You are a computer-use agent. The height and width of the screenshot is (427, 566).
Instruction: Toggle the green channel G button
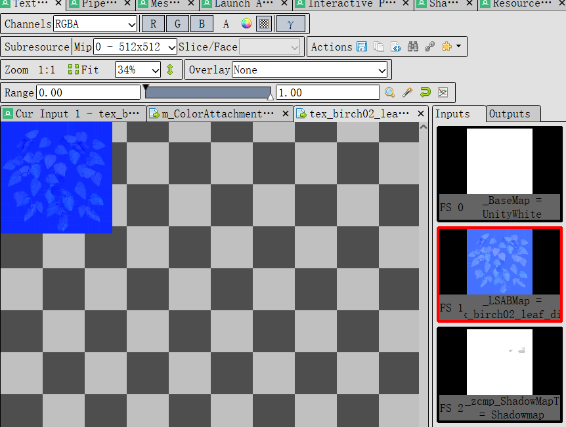(177, 24)
